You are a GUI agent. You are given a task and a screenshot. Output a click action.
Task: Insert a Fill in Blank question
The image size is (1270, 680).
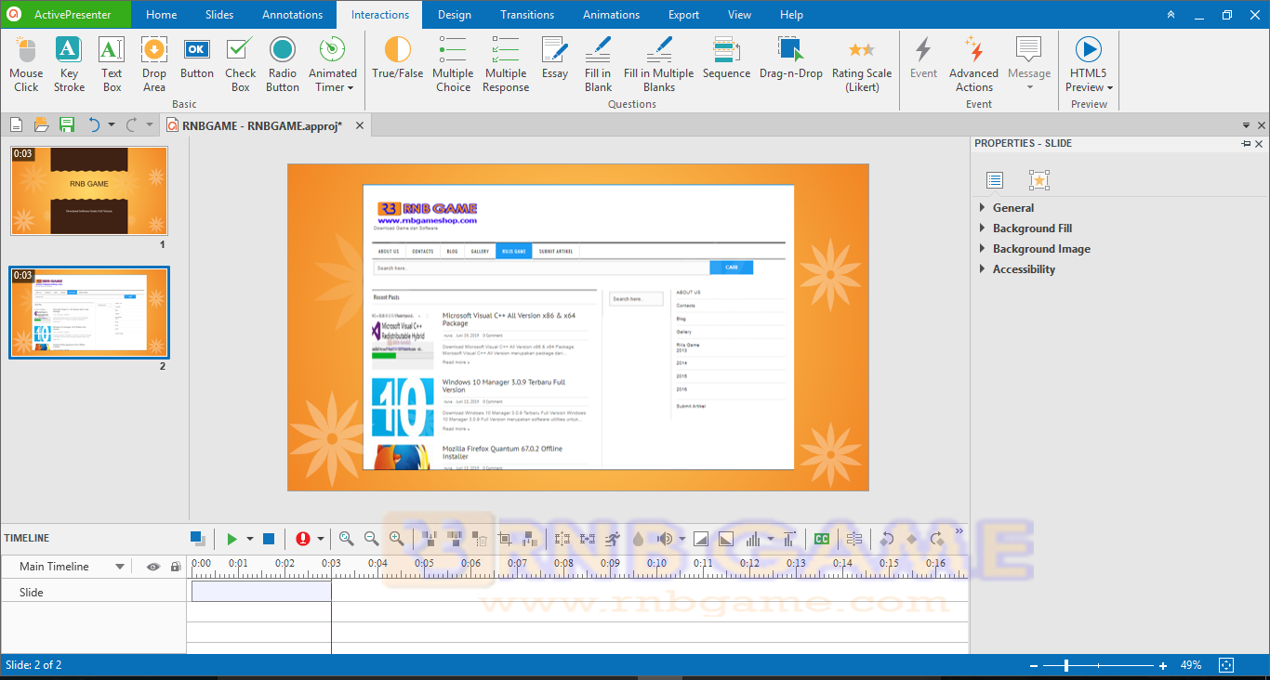[x=598, y=65]
